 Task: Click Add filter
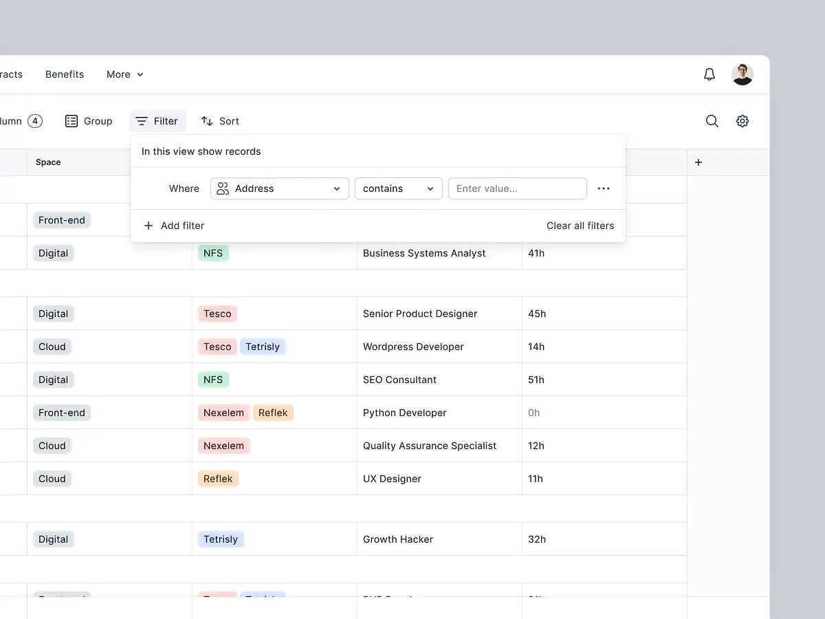coord(174,226)
